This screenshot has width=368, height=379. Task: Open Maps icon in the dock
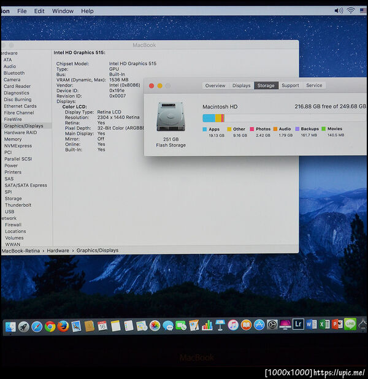pyautogui.click(x=142, y=326)
